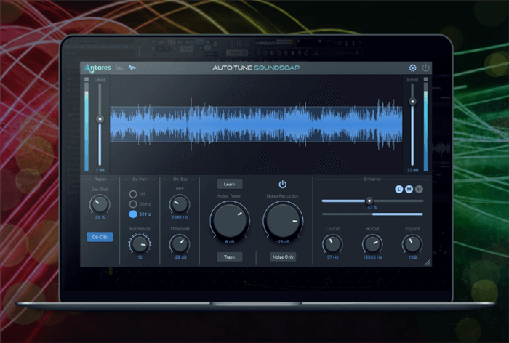Viewport: 509px width, 343px height.
Task: Click the 2 dB level value
Action: [x=100, y=170]
